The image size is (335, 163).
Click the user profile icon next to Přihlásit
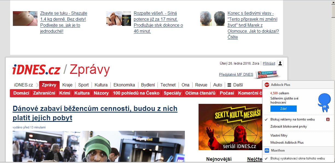pos(280,64)
